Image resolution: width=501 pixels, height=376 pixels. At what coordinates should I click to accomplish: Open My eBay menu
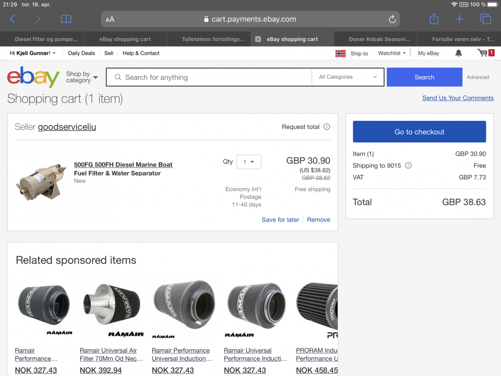click(x=428, y=53)
